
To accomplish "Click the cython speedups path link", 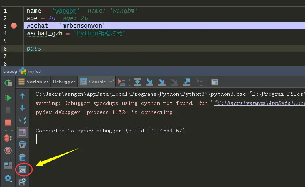I will 260,103.
